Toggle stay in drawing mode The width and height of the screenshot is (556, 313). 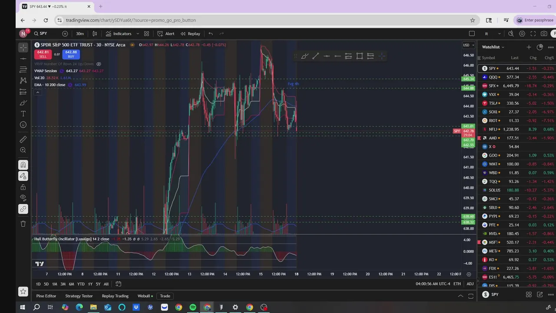pyautogui.click(x=23, y=176)
